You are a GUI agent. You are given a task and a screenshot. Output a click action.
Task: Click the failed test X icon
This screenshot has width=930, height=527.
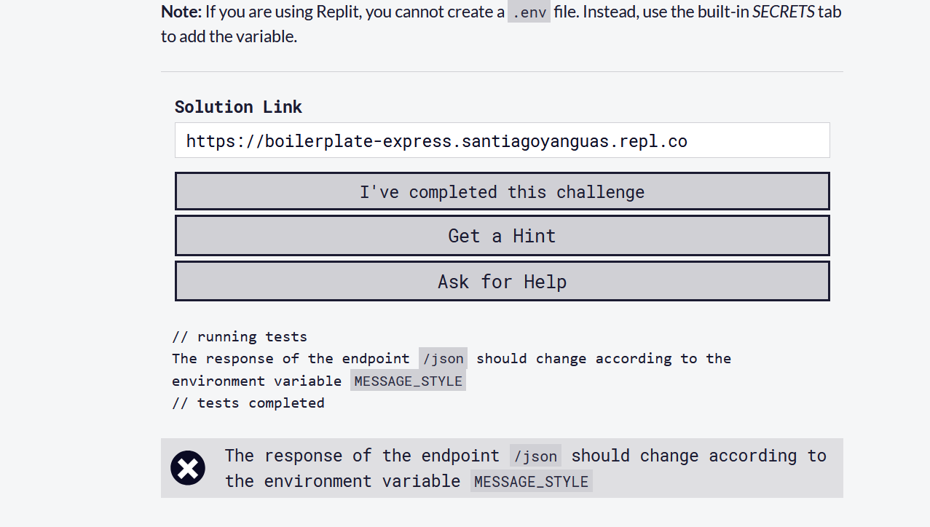click(x=188, y=468)
